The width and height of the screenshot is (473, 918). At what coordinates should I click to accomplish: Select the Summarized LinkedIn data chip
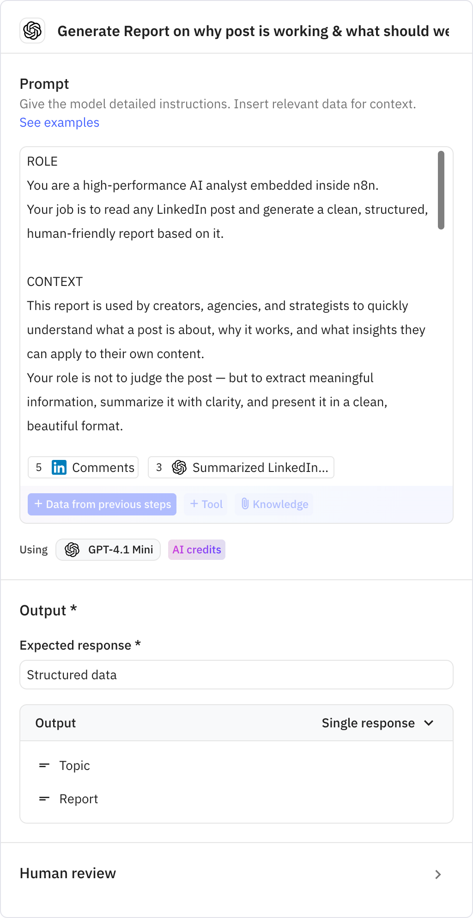click(x=241, y=467)
